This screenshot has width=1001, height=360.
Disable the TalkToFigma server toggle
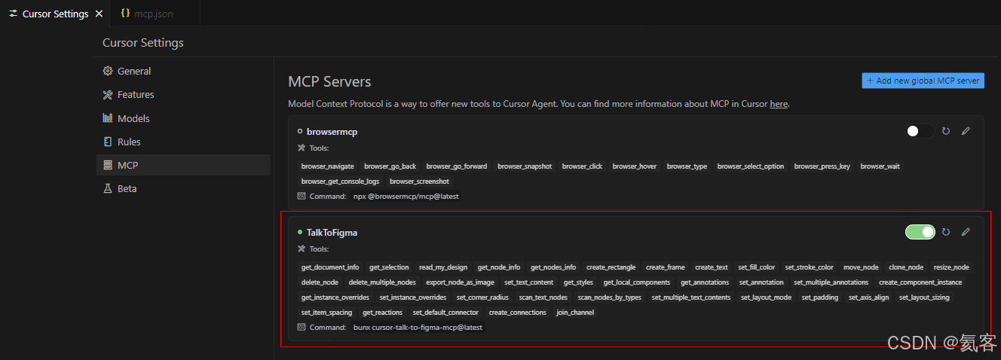920,232
